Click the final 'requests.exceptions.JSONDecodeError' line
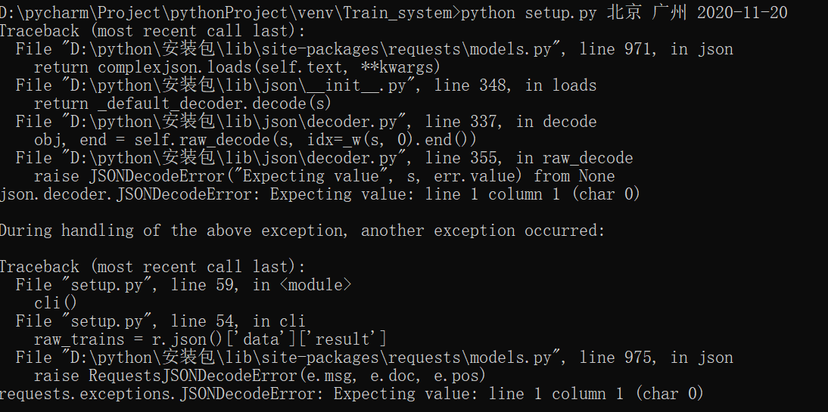828x412 pixels. (352, 394)
